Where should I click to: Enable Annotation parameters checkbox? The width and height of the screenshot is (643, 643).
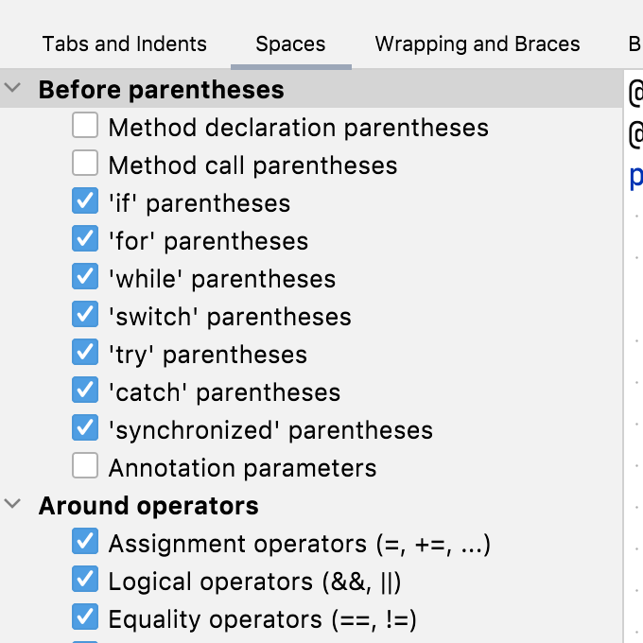click(85, 466)
